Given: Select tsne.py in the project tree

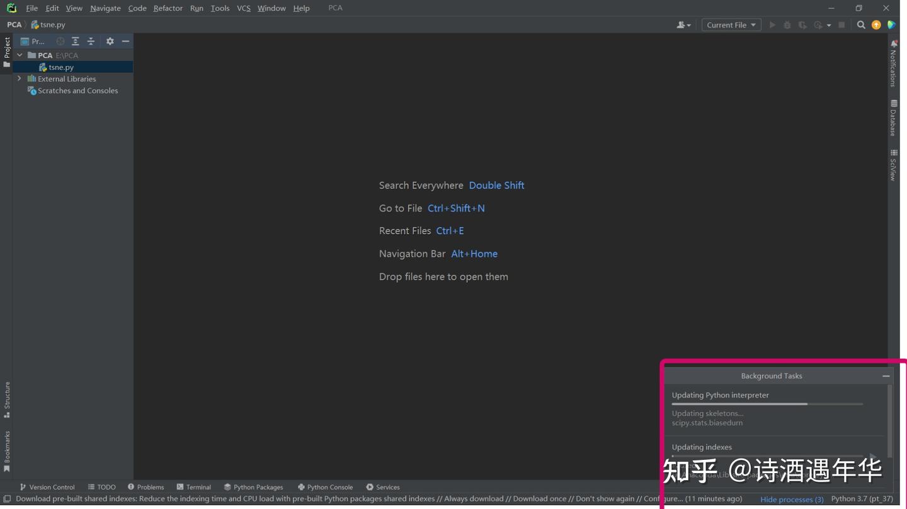Looking at the screenshot, I should (61, 67).
